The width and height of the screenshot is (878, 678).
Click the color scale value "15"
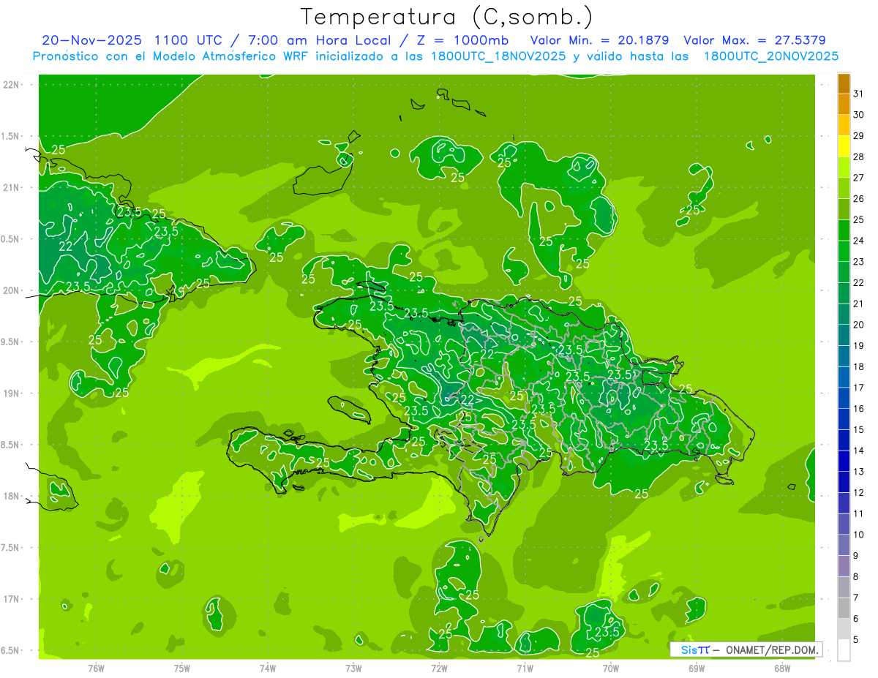859,429
